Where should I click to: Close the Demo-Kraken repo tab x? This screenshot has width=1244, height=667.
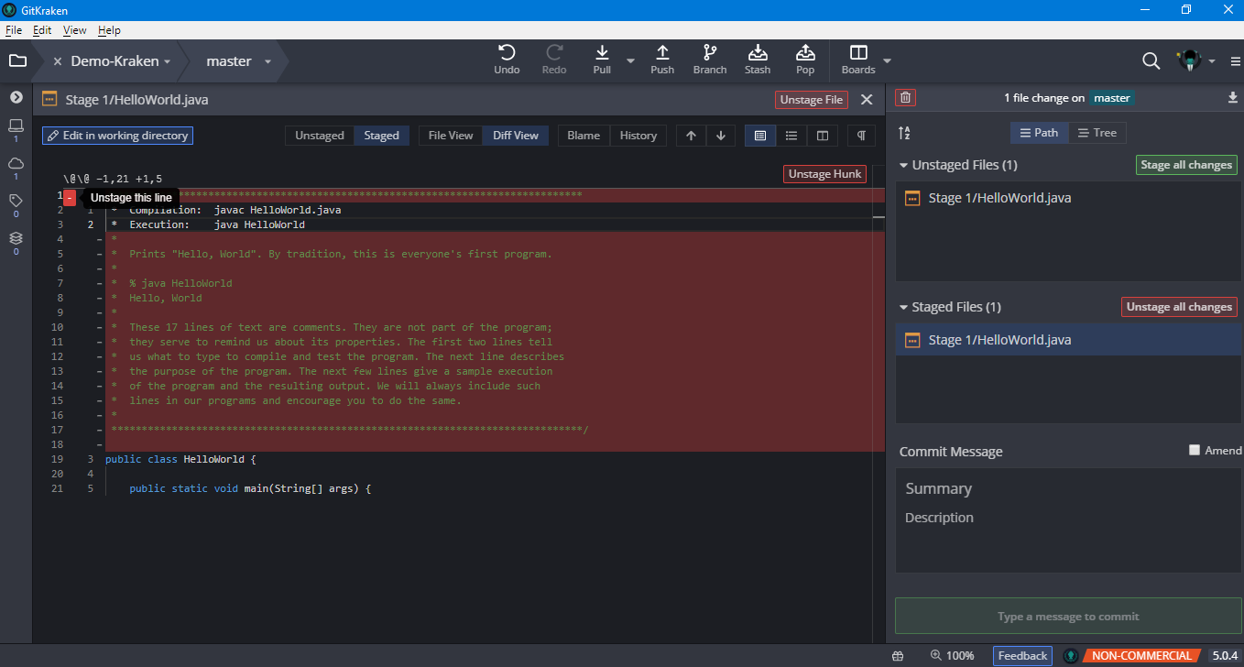coord(58,61)
